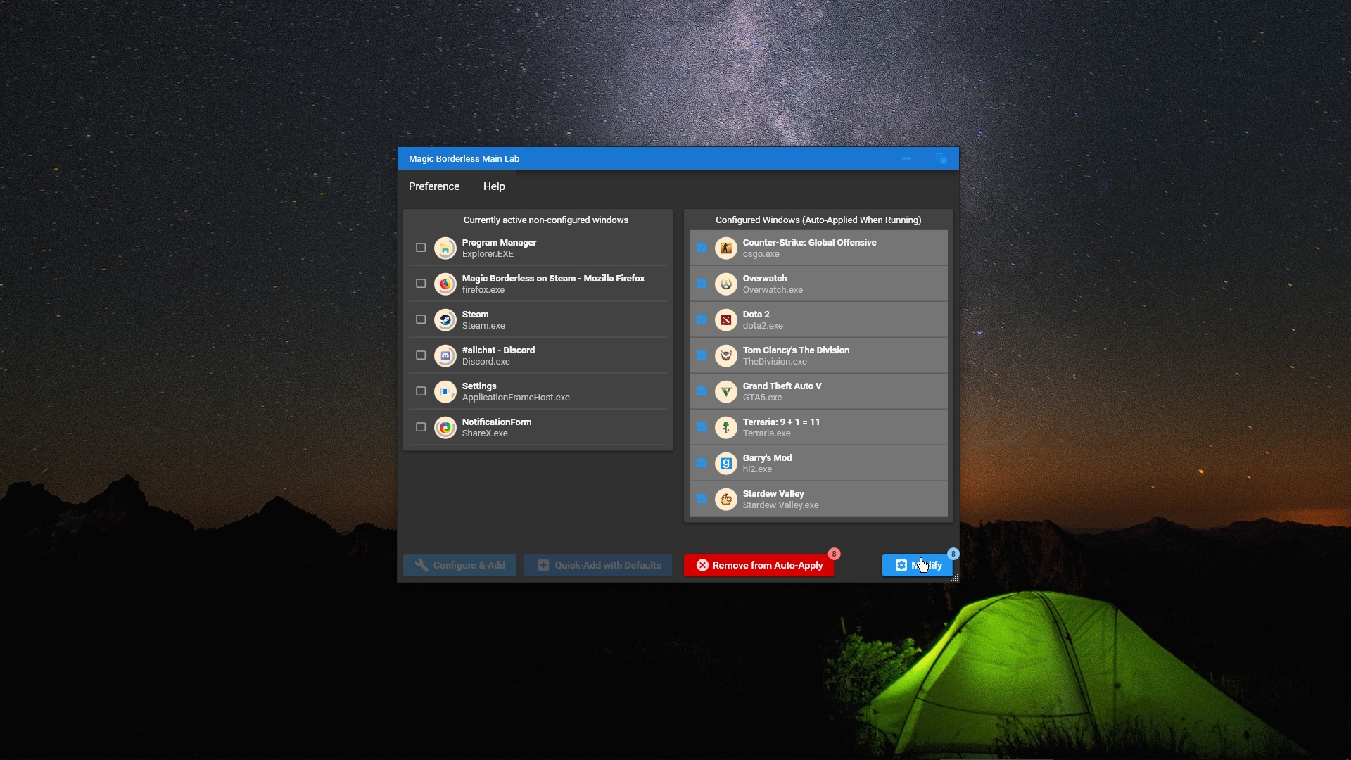The image size is (1351, 760).
Task: Click the Discord icon in the active windows list
Action: click(x=445, y=355)
